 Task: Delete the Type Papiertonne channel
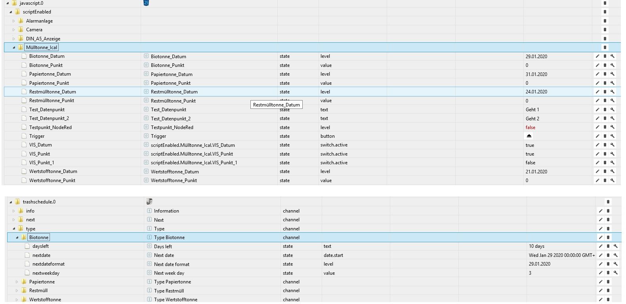[x=608, y=281]
